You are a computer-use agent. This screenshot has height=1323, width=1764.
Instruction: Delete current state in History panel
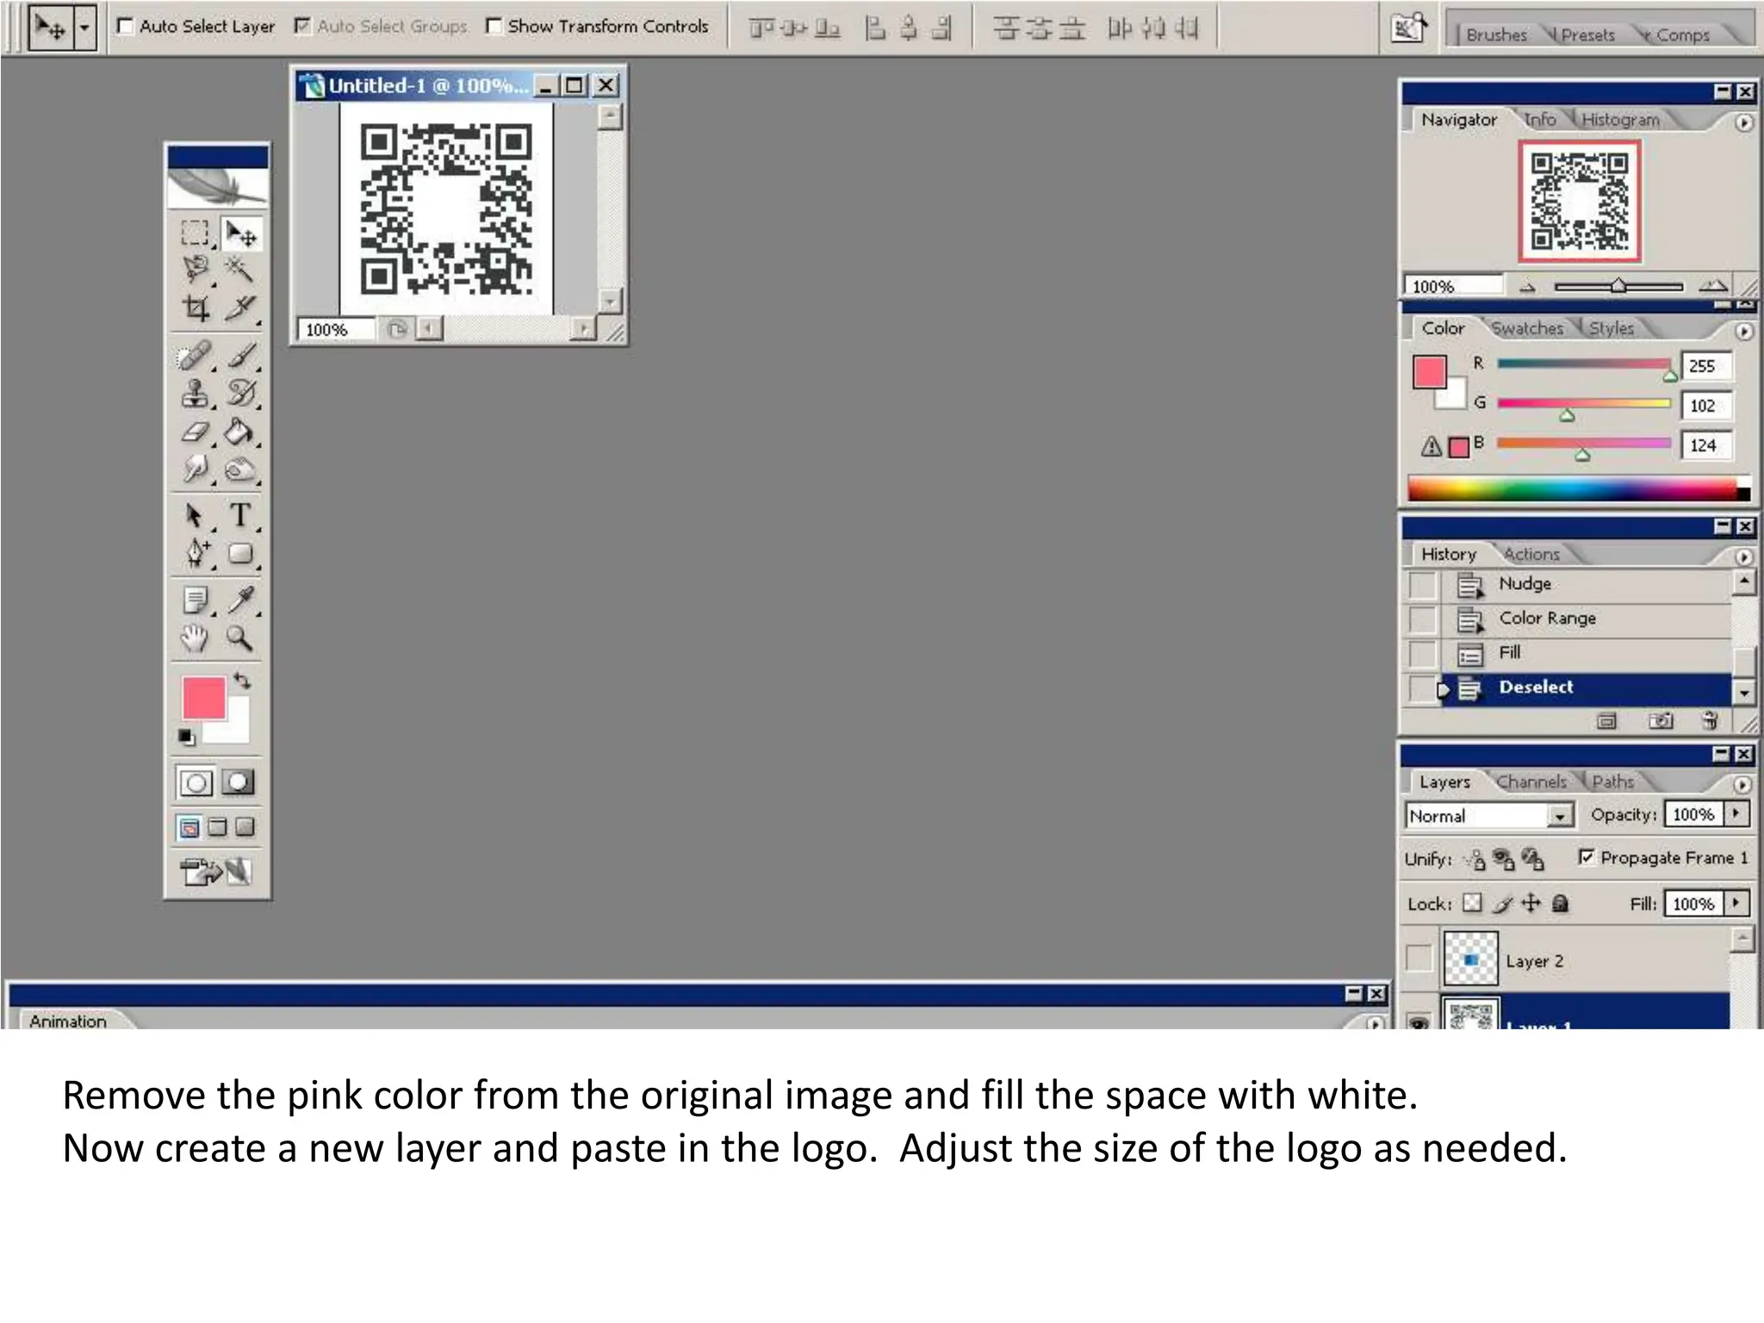click(1710, 721)
